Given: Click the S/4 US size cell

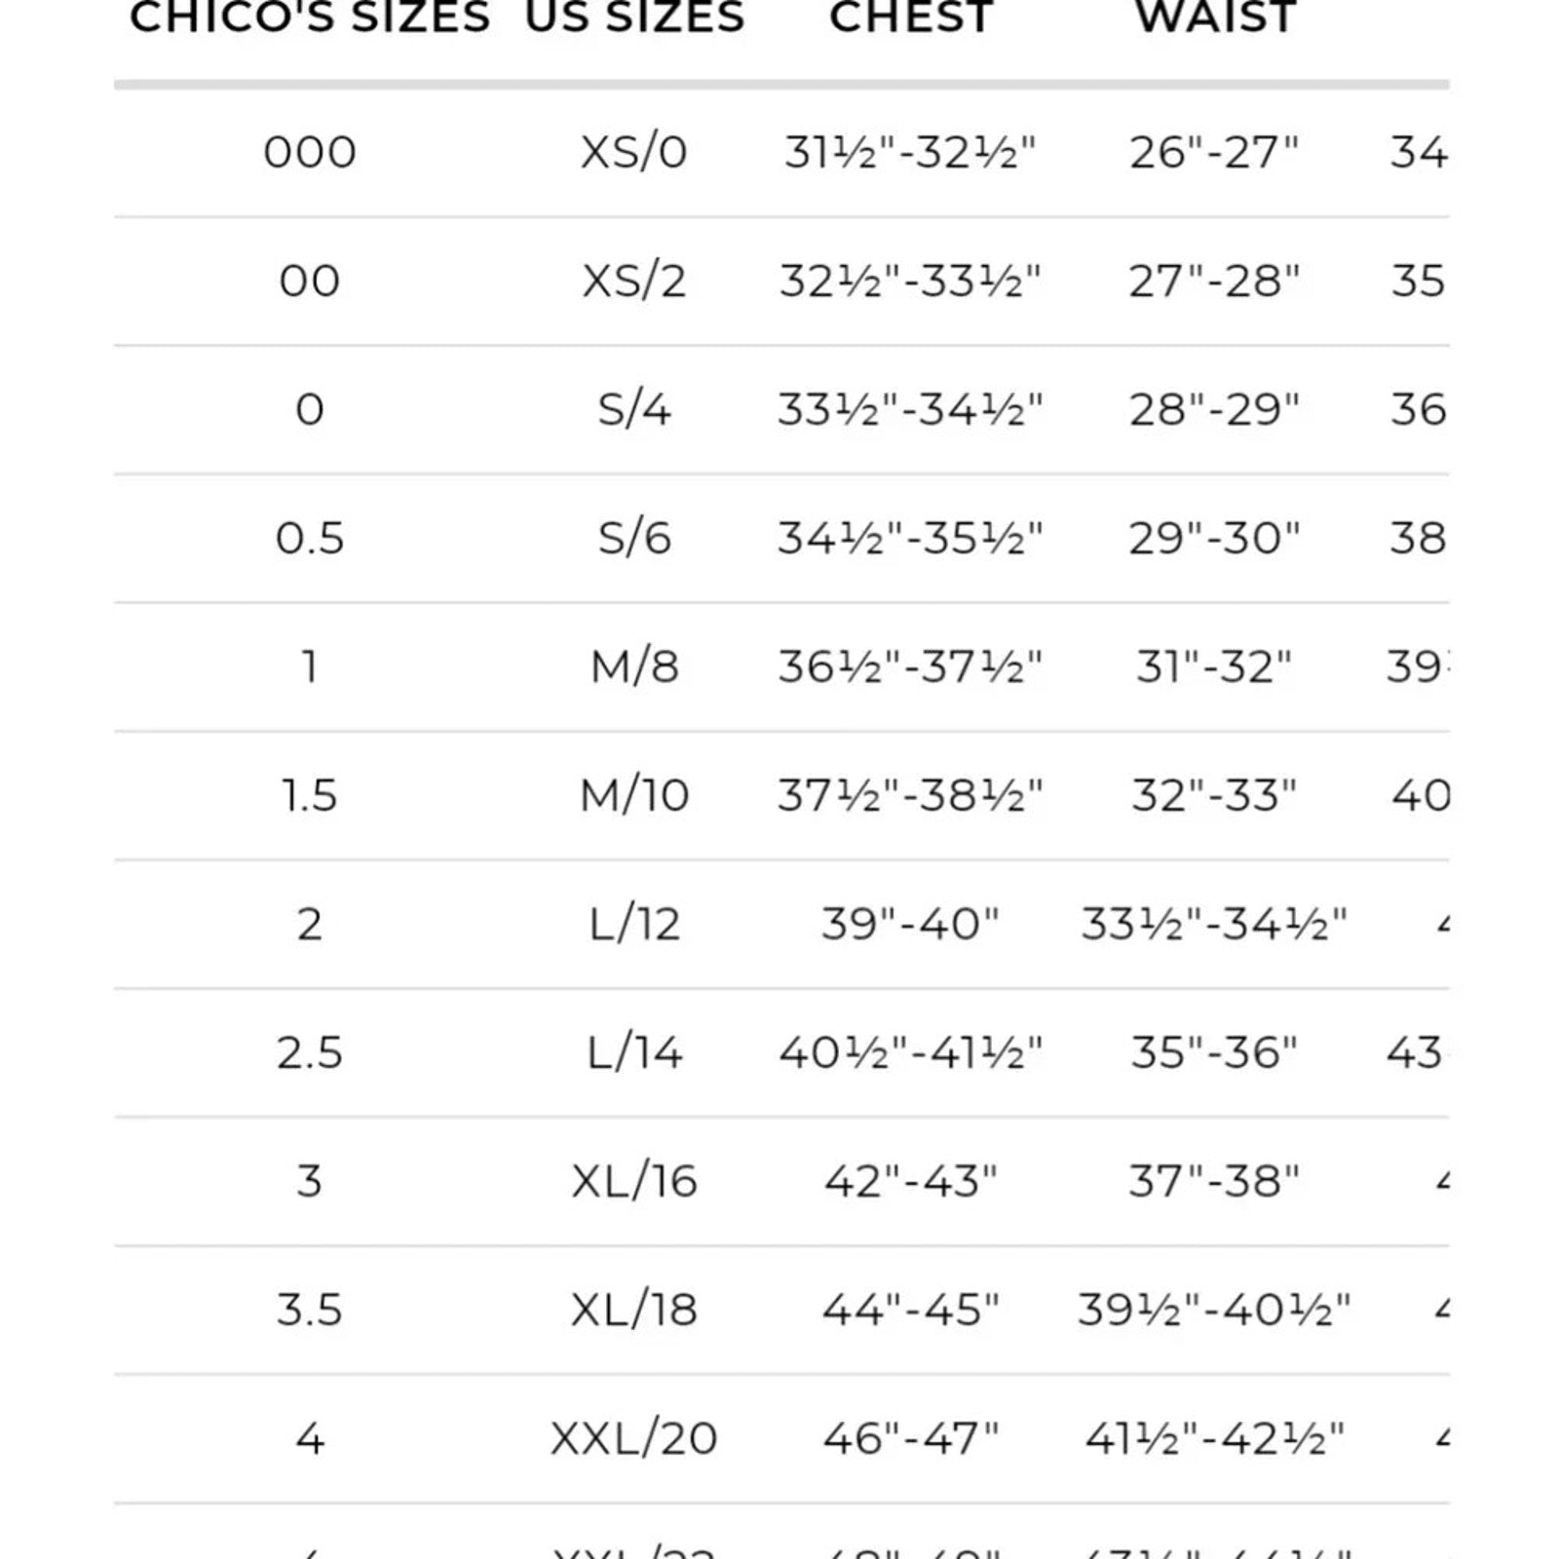Looking at the screenshot, I should [x=634, y=409].
